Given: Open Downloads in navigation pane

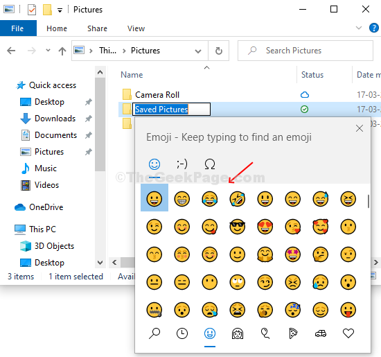Looking at the screenshot, I should pyautogui.click(x=55, y=119).
